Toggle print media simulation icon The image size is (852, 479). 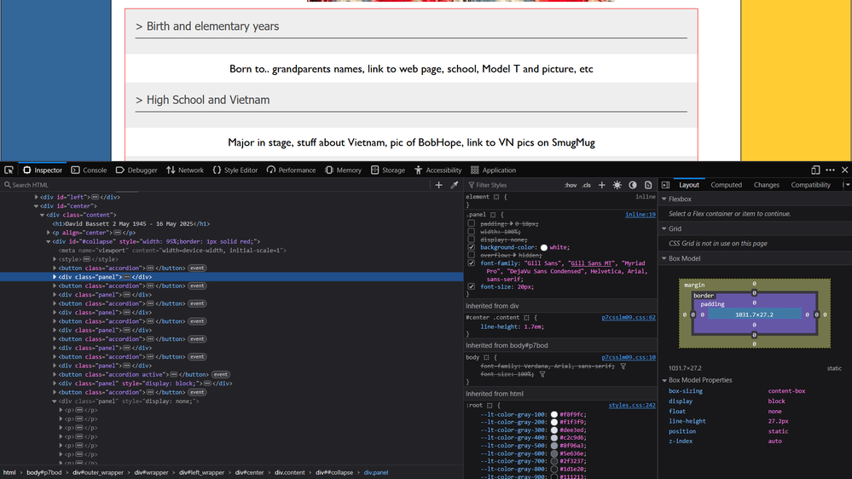(x=648, y=185)
